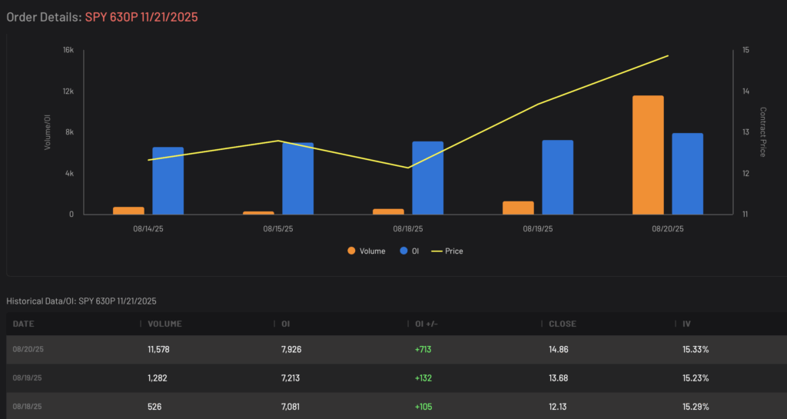787x419 pixels.
Task: Toggle the OI series in chart legend
Action: (x=409, y=251)
